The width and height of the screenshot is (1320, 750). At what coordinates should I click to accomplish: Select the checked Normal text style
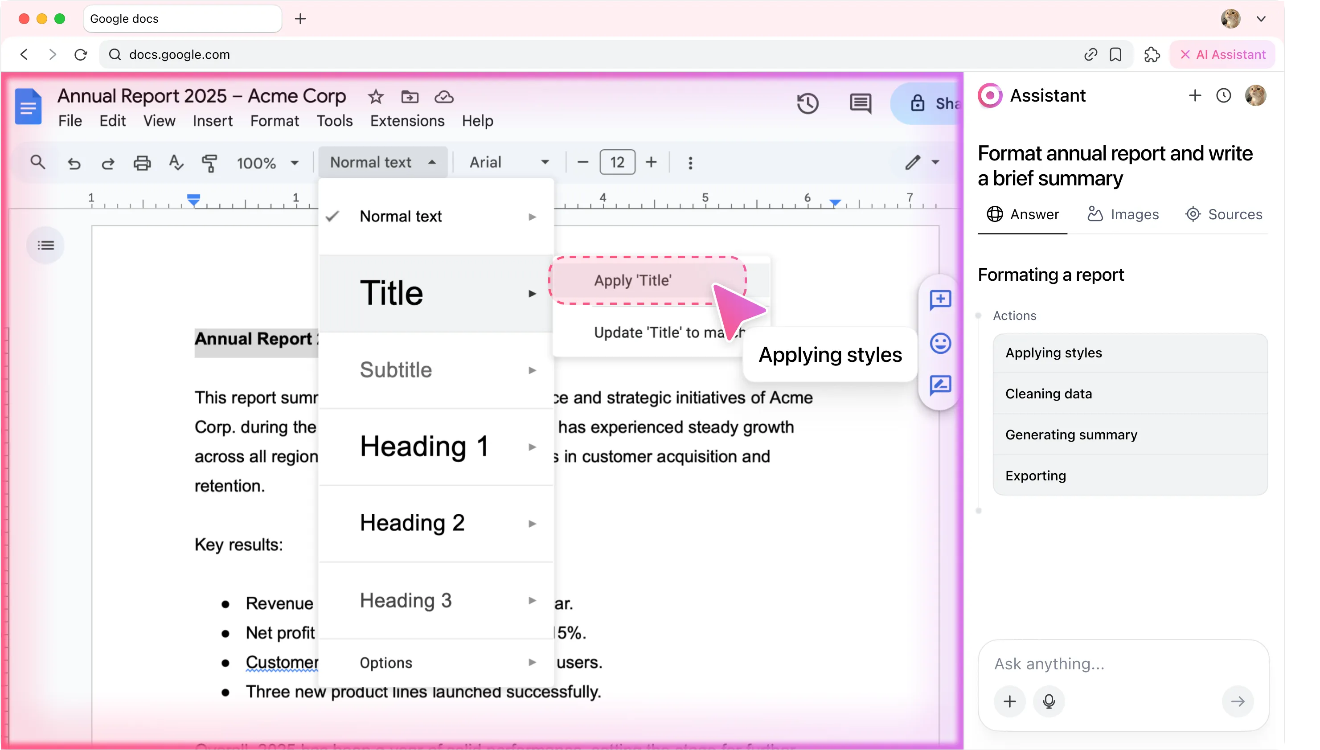400,216
